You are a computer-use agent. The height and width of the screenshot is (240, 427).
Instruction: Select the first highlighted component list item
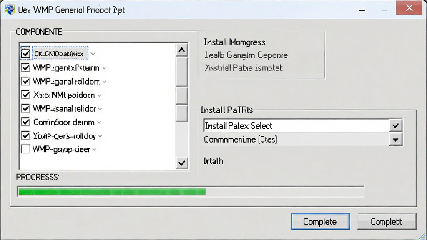pyautogui.click(x=60, y=54)
